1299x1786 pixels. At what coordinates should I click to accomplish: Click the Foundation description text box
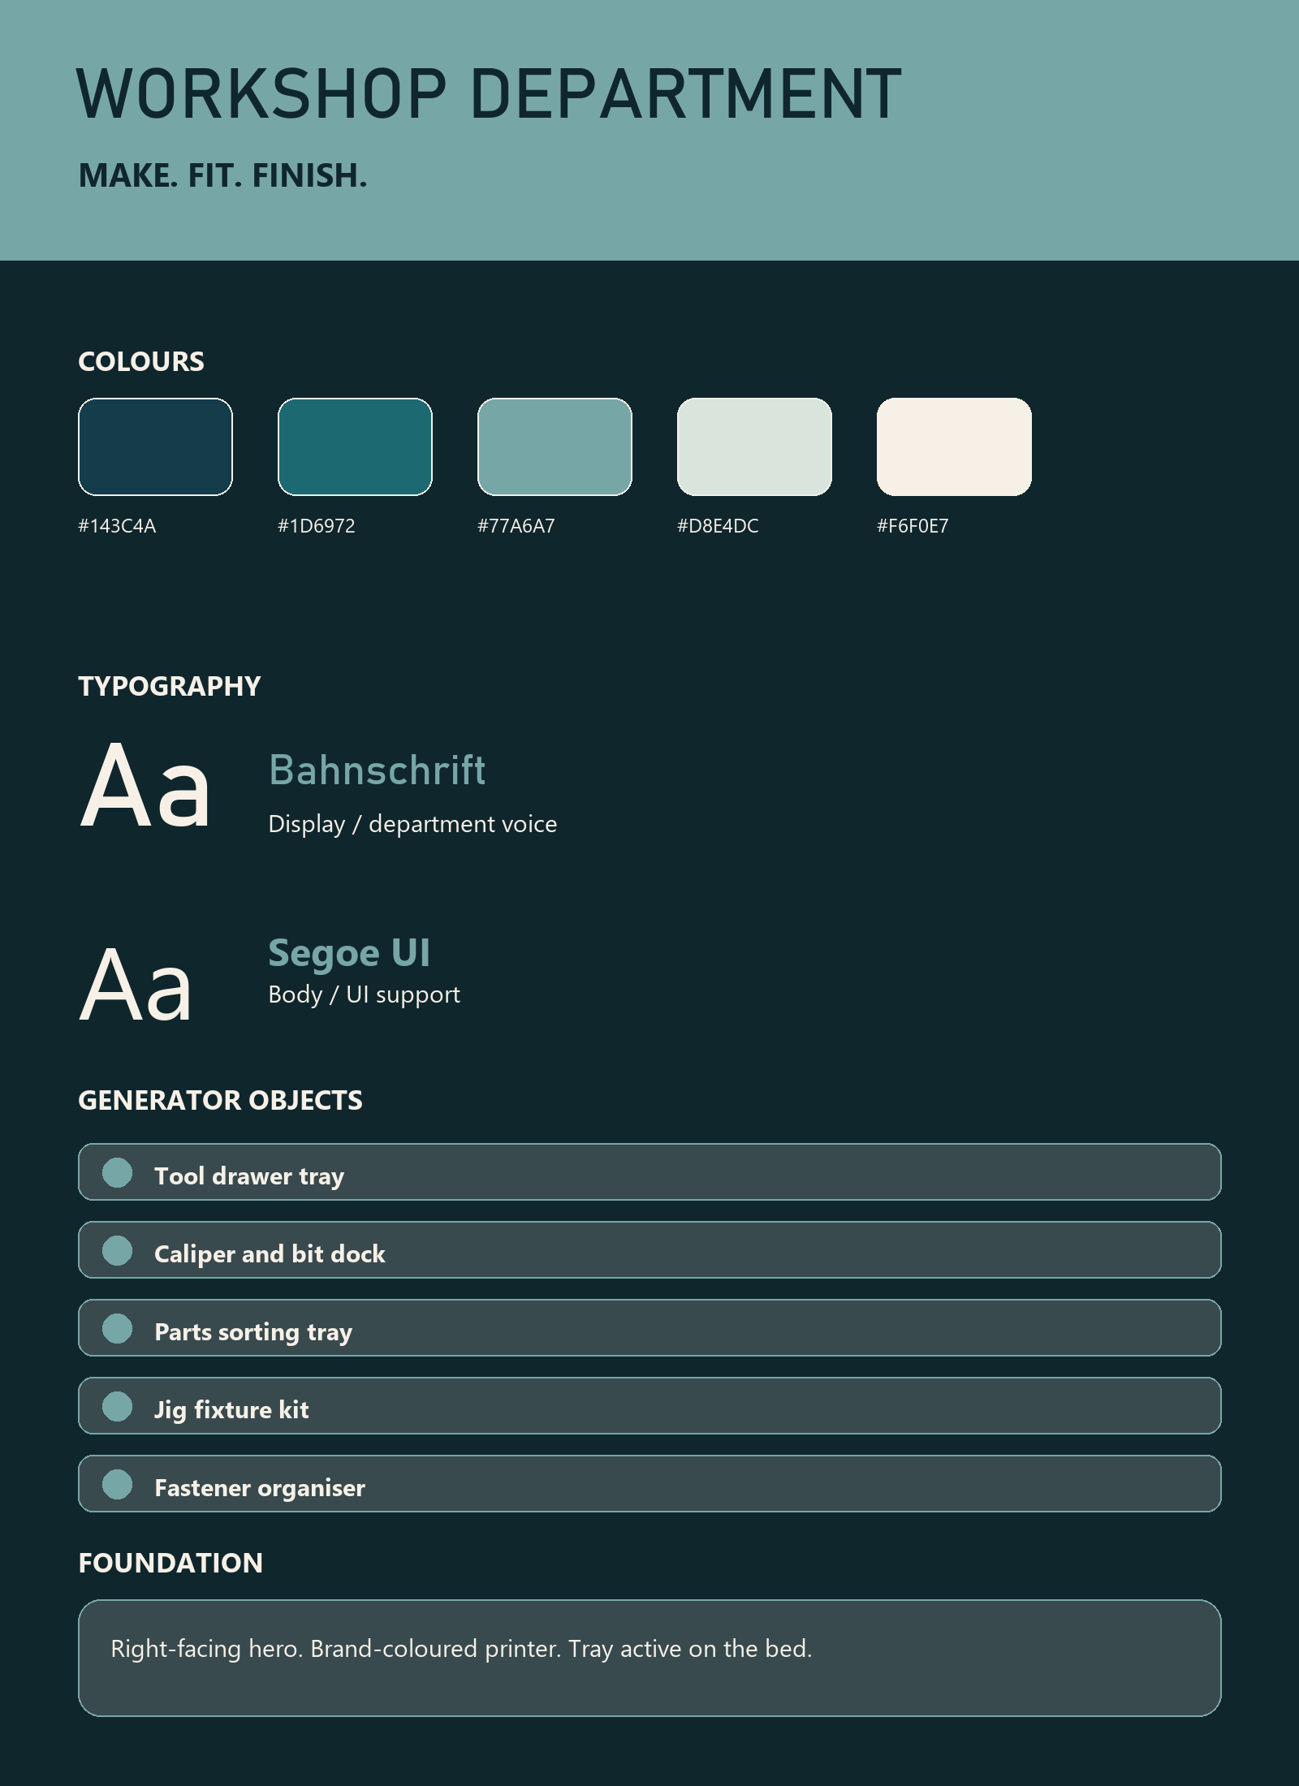pyautogui.click(x=649, y=1658)
